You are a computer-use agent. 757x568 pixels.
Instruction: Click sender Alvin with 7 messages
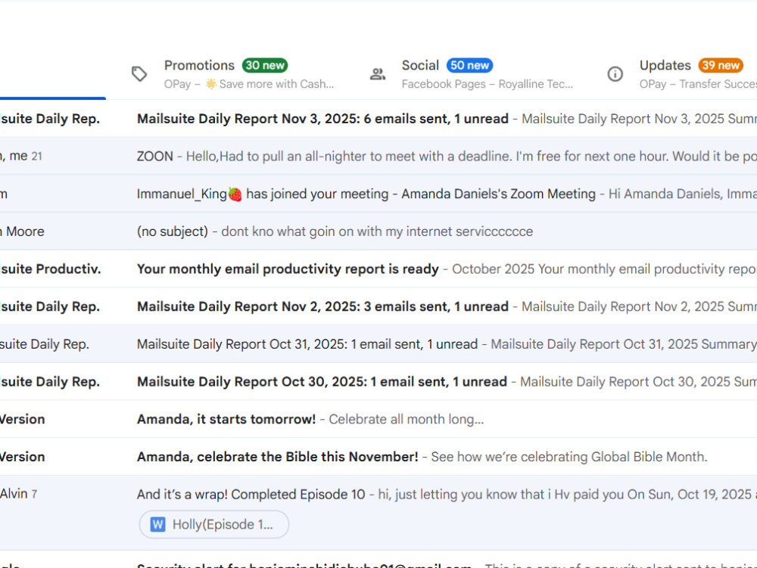tap(18, 494)
